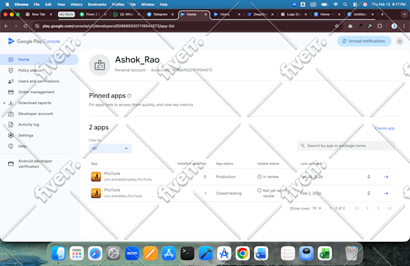Switch to Telegram browser tab
This screenshot has height=266, width=410.
(160, 14)
